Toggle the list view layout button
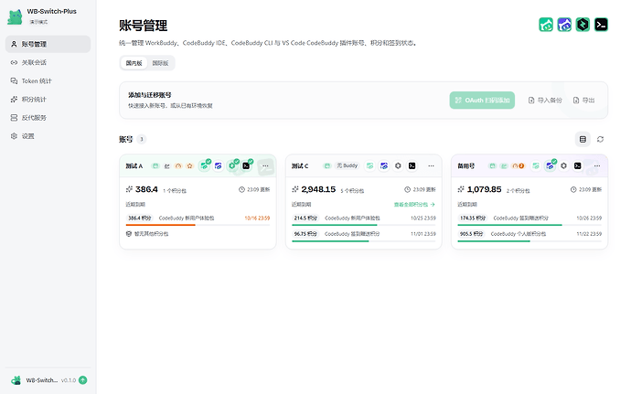This screenshot has height=394, width=631. coord(583,139)
